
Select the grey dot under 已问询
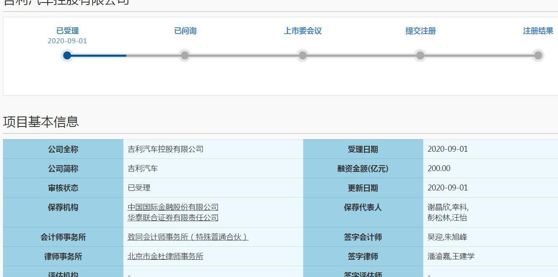coord(184,55)
